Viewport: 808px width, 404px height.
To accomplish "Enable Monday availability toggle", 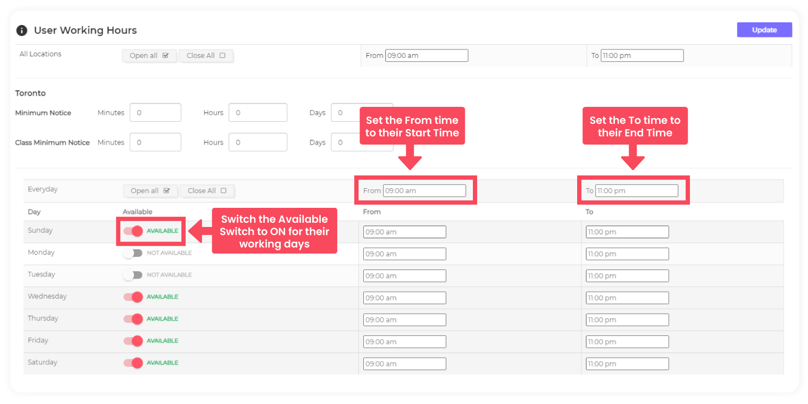I will 133,253.
